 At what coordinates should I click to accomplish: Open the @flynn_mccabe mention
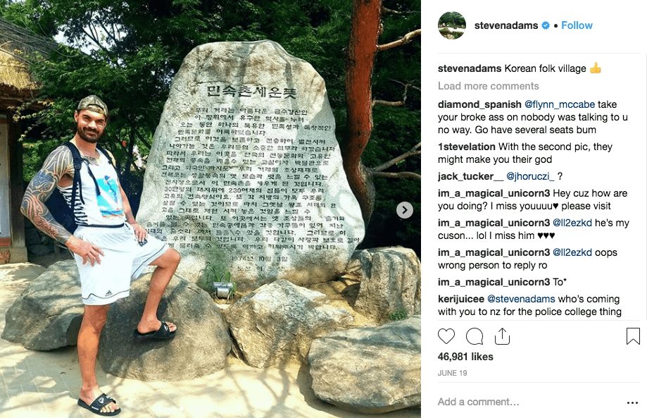tap(560, 104)
